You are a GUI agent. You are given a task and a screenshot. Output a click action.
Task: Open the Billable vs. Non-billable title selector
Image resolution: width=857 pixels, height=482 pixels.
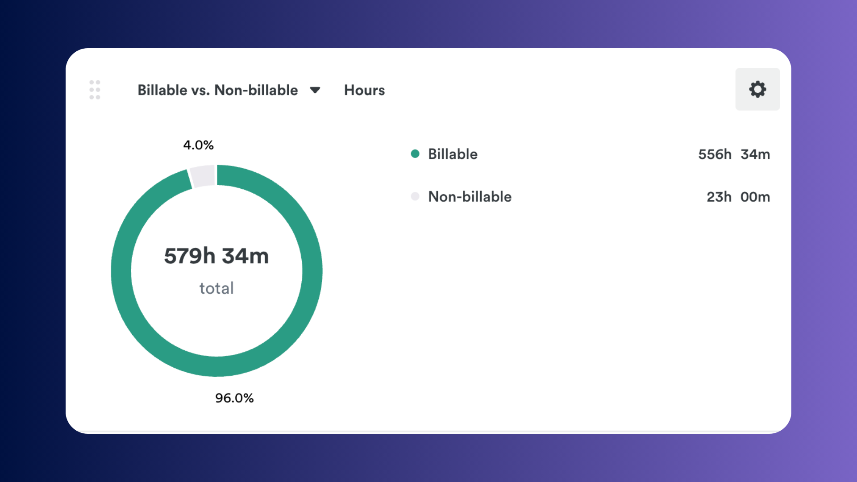217,90
